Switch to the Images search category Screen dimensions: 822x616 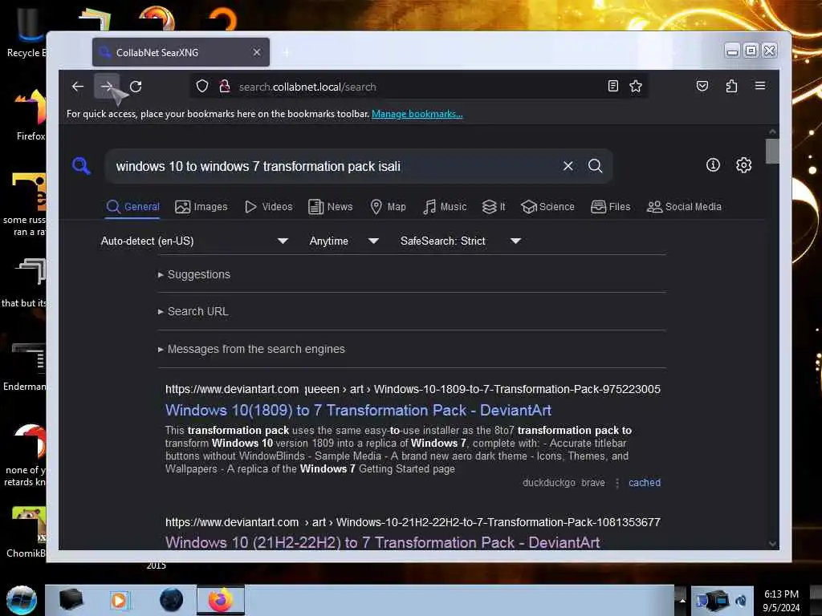pyautogui.click(x=201, y=206)
